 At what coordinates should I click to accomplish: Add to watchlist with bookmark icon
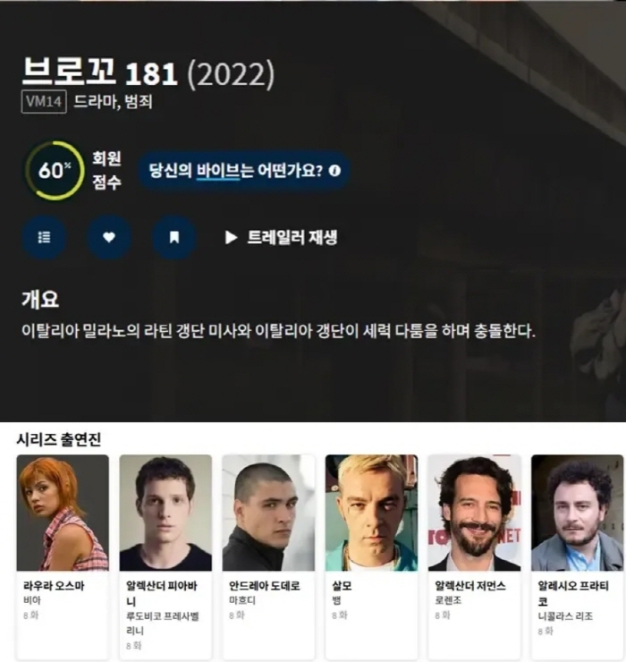(173, 237)
